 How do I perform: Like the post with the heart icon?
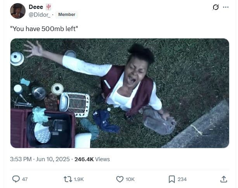pos(120,179)
